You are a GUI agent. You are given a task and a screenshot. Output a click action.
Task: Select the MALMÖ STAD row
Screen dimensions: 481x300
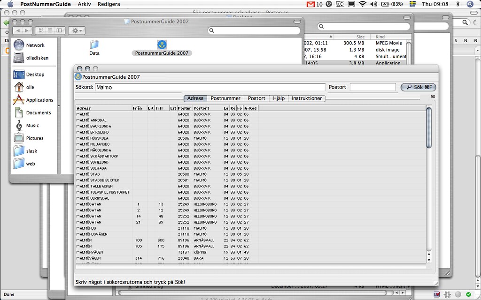(x=251, y=174)
